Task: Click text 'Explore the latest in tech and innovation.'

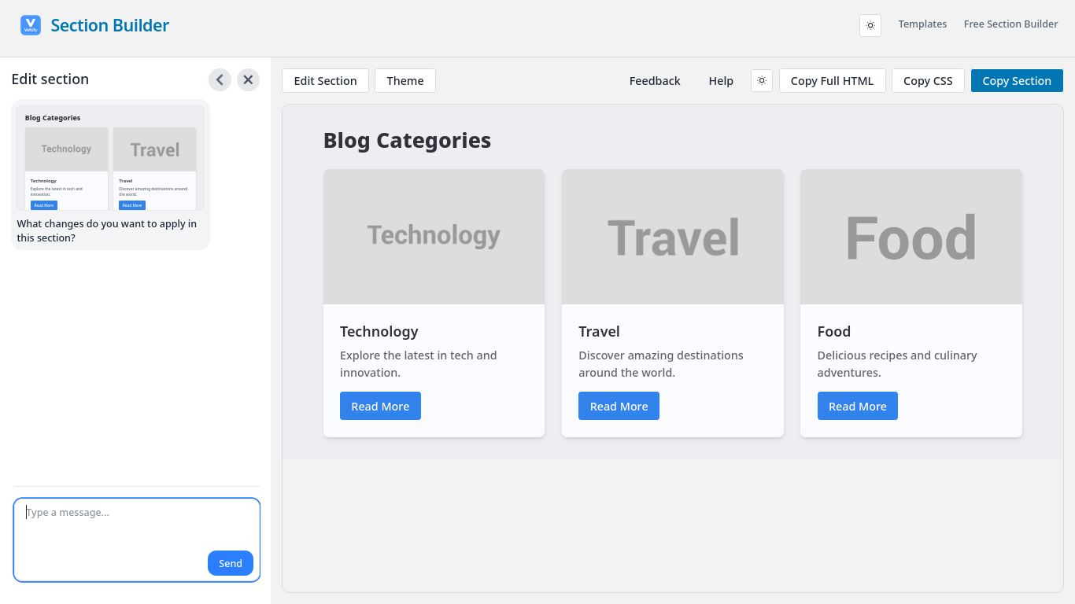Action: point(419,363)
